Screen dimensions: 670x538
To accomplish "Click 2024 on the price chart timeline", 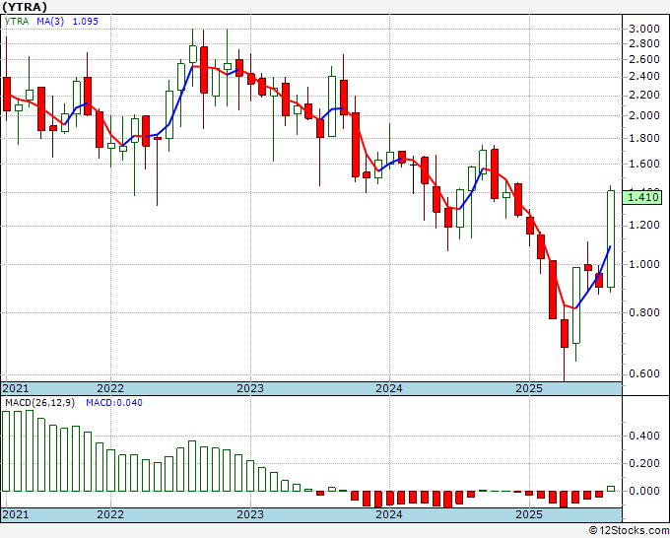I will [389, 388].
